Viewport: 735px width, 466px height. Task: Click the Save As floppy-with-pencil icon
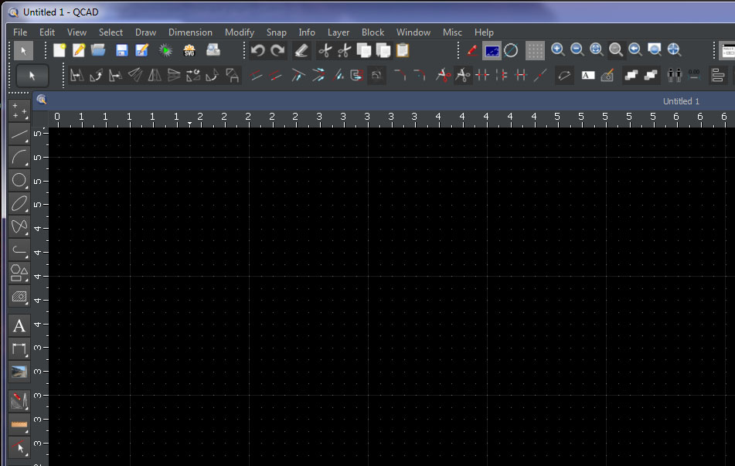(141, 50)
